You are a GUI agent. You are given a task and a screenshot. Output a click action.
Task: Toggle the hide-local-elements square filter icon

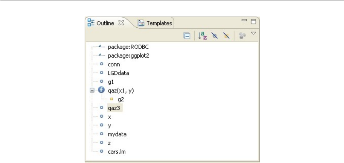(226, 36)
